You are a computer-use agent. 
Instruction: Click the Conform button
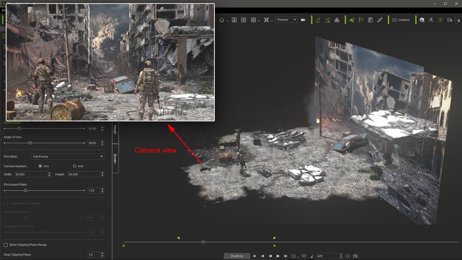coord(401,20)
